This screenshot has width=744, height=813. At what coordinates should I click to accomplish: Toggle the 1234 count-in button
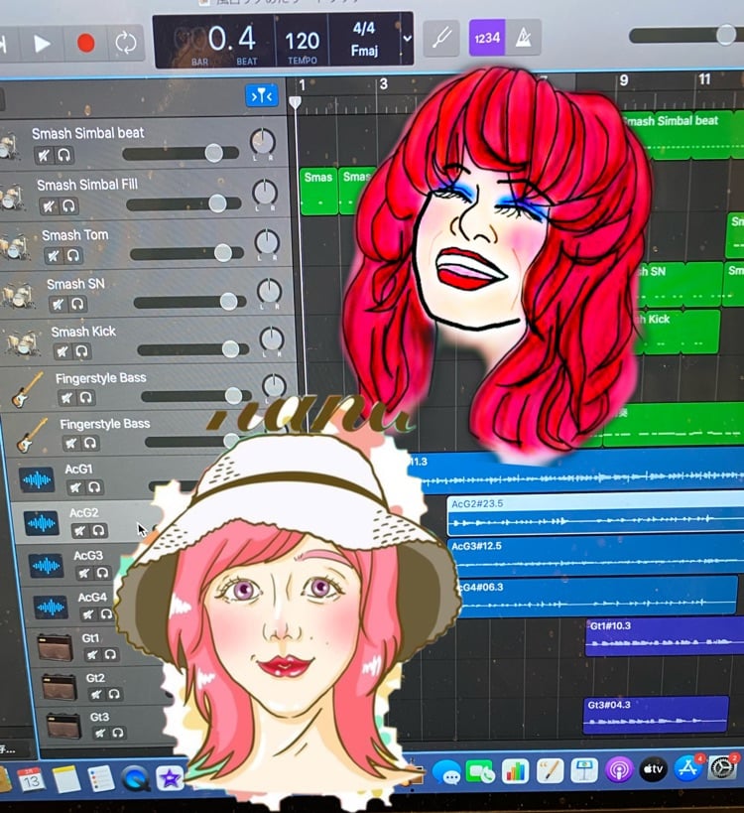[x=486, y=38]
